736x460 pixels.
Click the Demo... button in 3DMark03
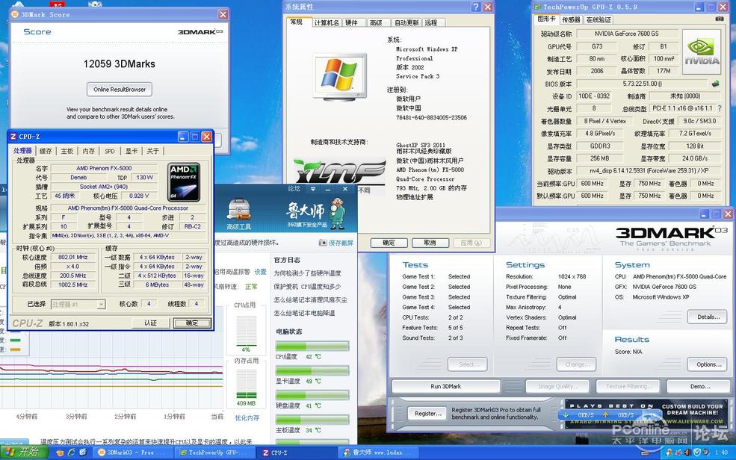pos(700,386)
